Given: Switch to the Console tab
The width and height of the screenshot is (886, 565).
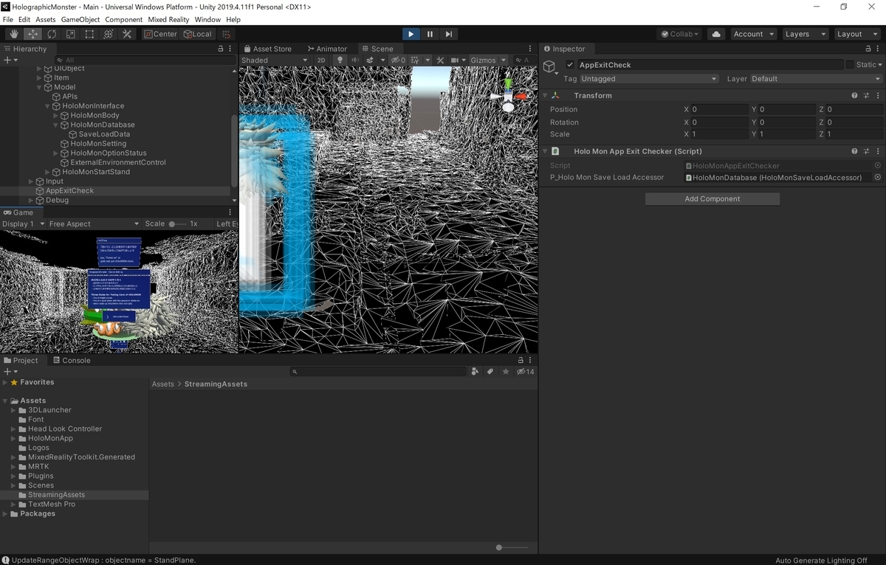Looking at the screenshot, I should 72,361.
